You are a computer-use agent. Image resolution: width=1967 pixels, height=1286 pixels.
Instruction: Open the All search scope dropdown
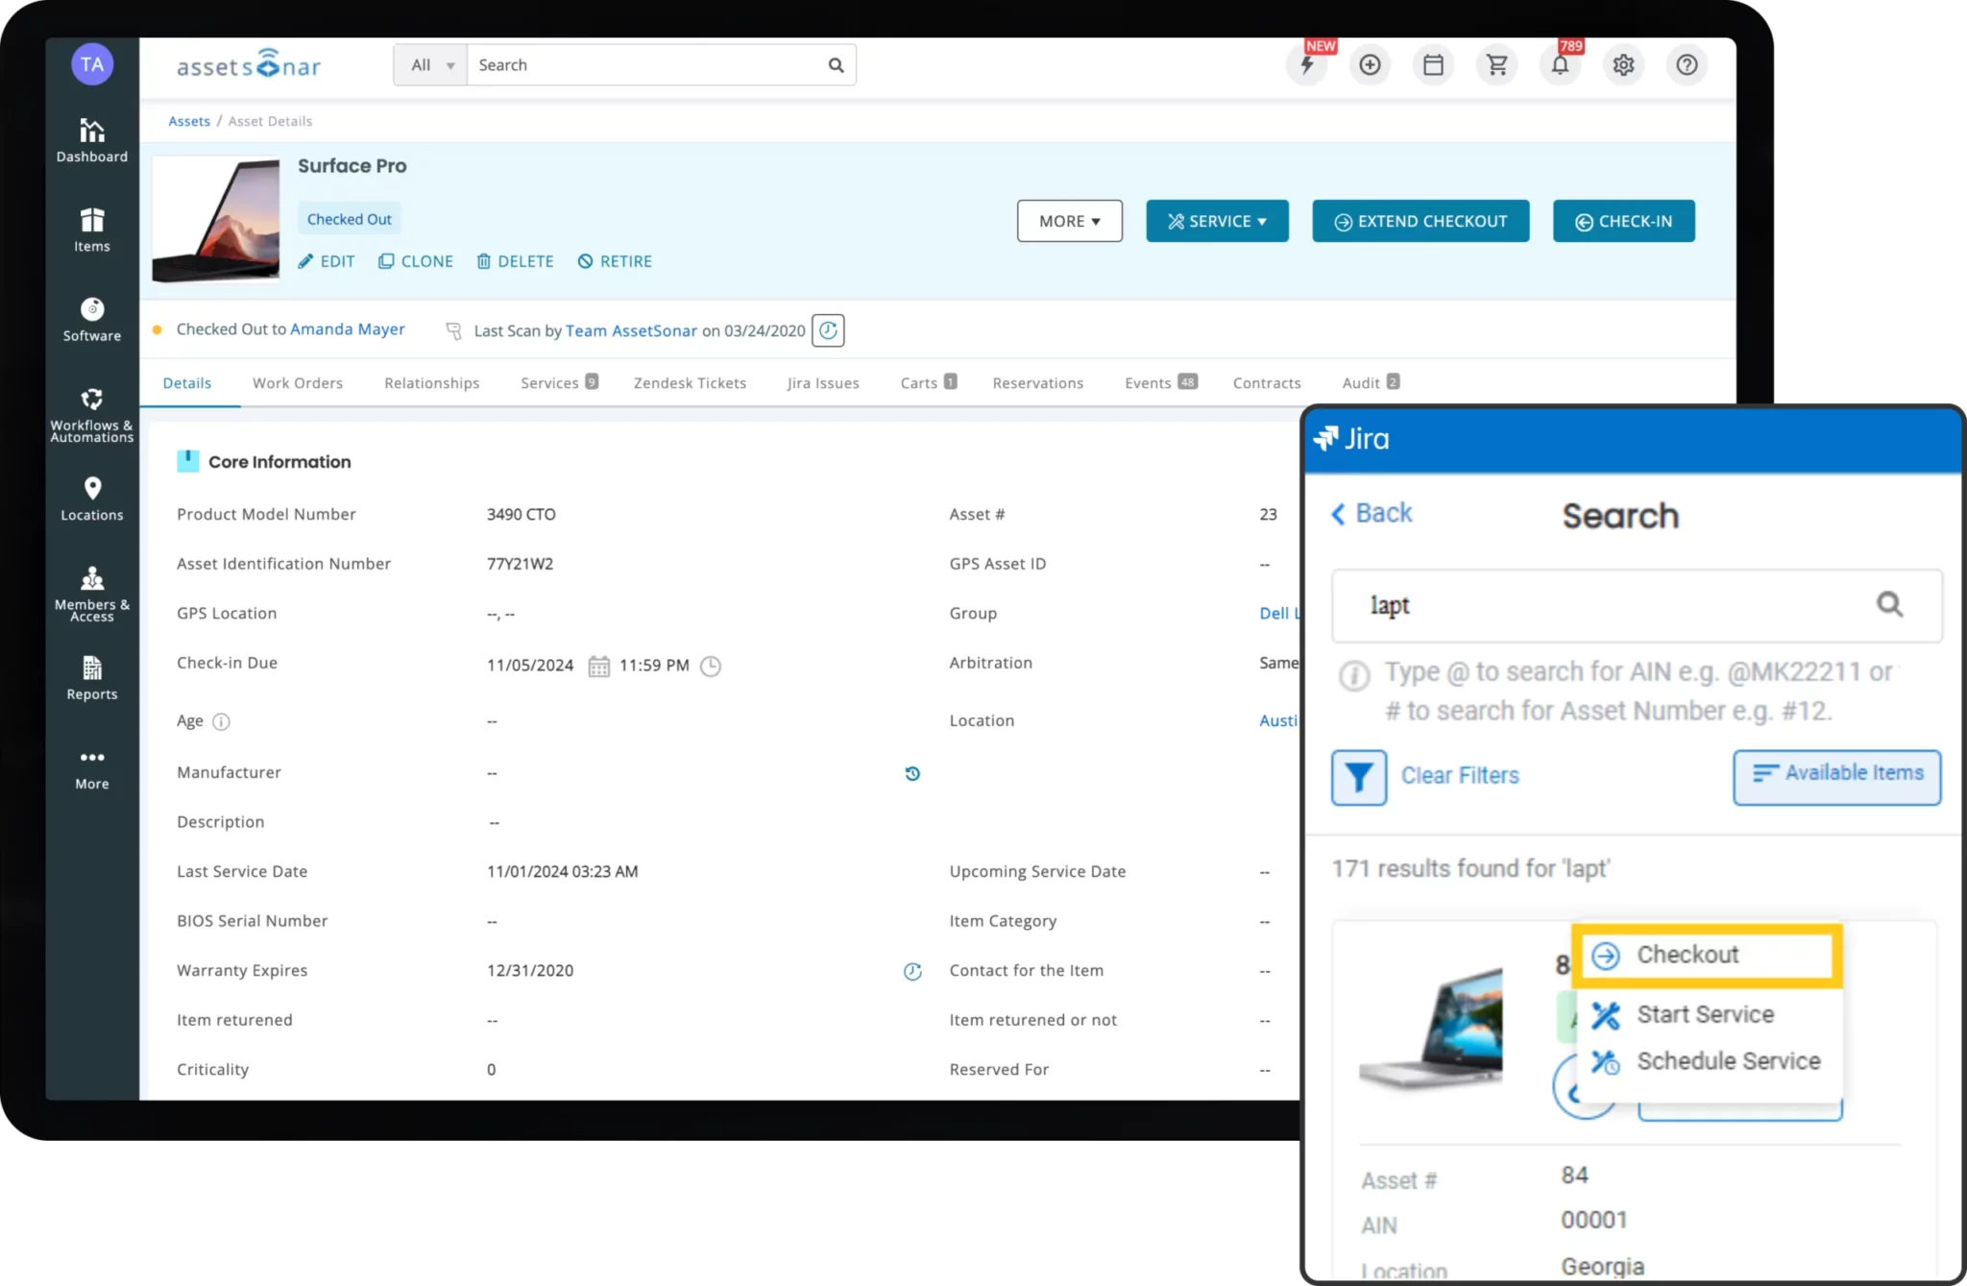pyautogui.click(x=430, y=64)
